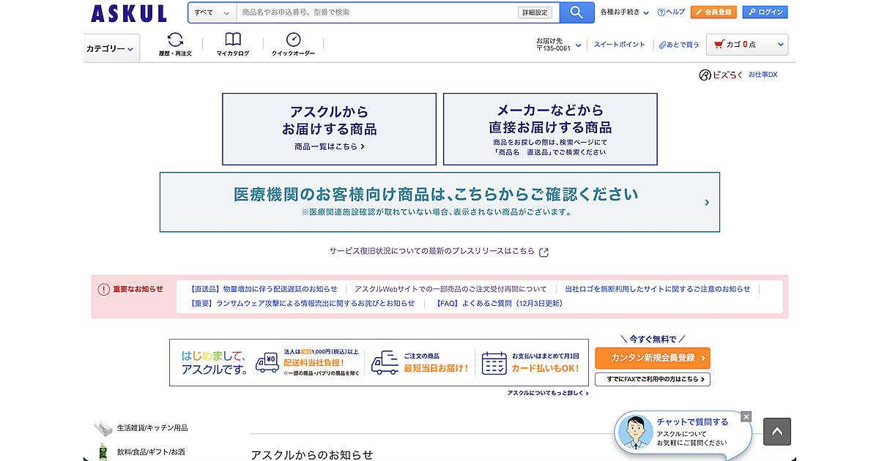
Task: Expand the カテゴリー category menu
Action: (110, 49)
